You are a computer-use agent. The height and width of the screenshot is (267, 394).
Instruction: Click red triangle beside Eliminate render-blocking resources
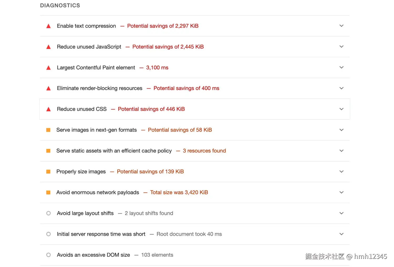pos(48,88)
